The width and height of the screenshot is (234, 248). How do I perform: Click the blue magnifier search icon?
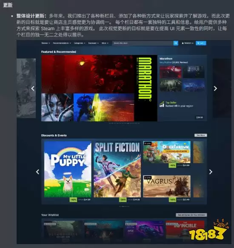click(x=176, y=43)
